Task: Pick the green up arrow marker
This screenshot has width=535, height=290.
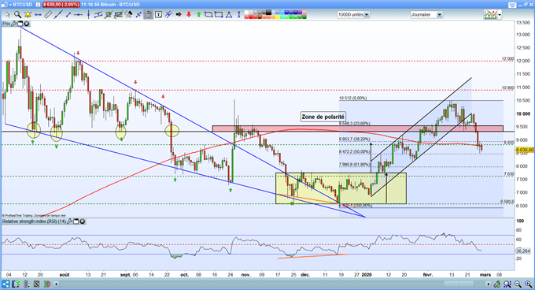Action: pos(198,15)
